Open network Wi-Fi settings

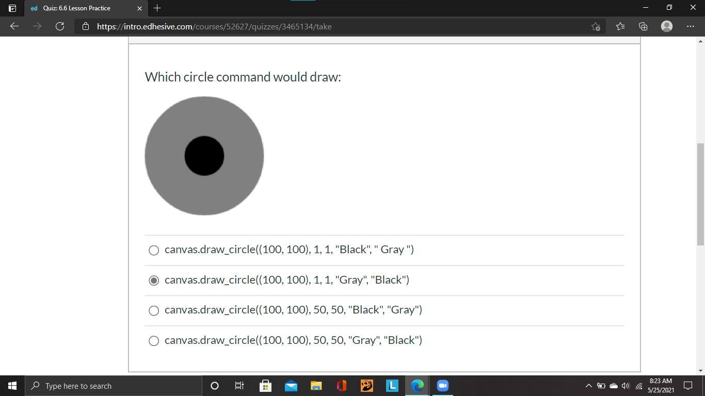tap(639, 386)
